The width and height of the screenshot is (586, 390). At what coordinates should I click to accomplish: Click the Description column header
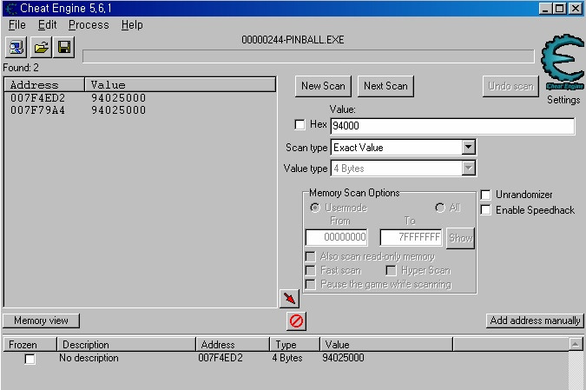coord(127,344)
